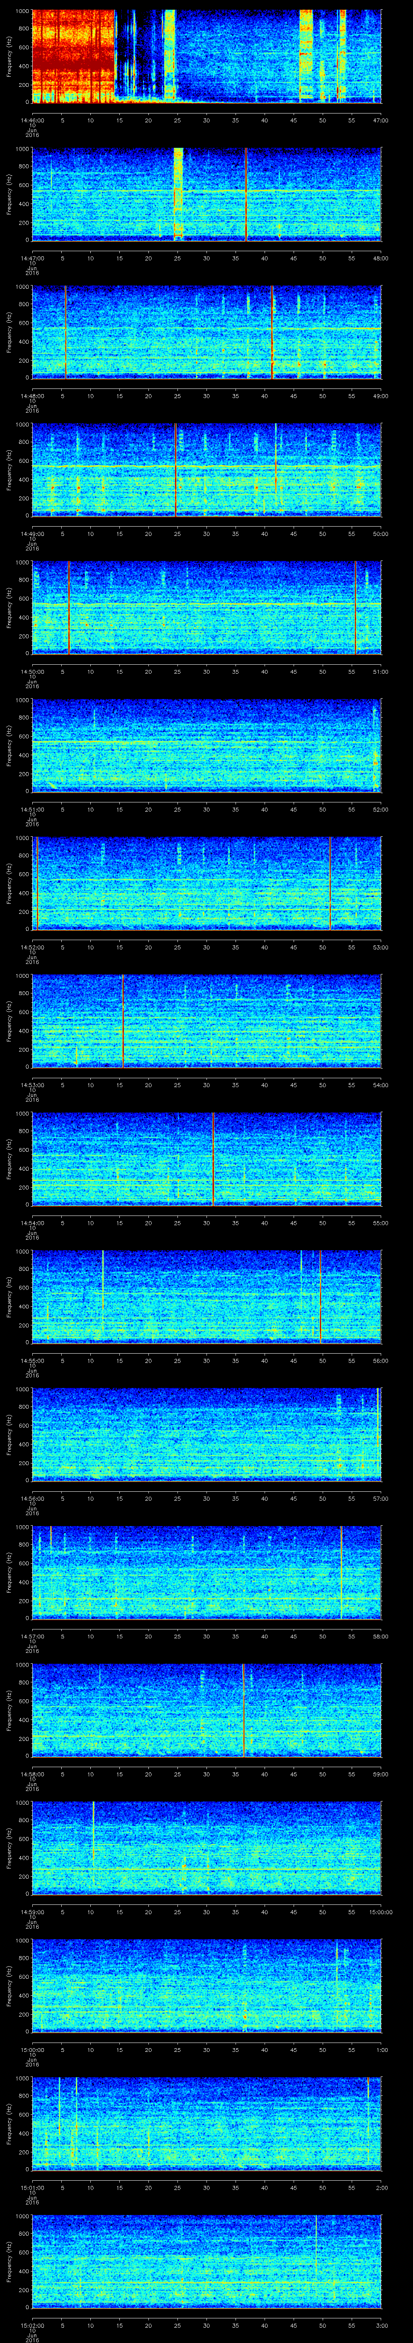This screenshot has height=2343, width=413.
Task: Click the 59:00 end-time label
Action: pos(380,1774)
